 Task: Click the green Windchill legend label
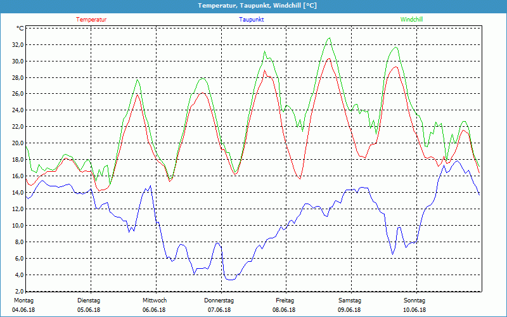(x=411, y=20)
